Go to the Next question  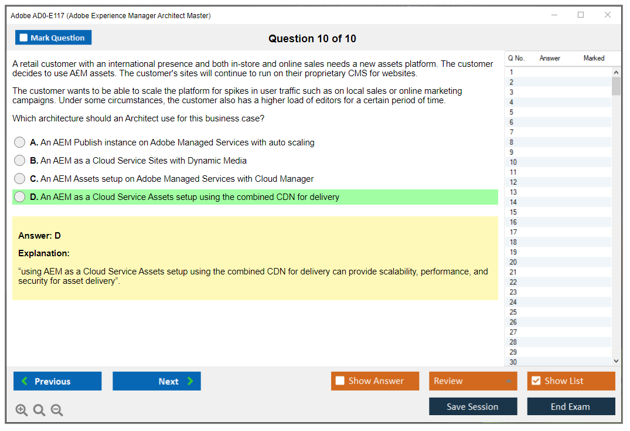point(156,381)
